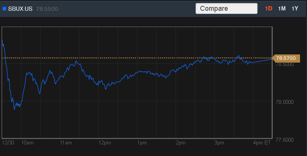Click the 10am time axis label

pyautogui.click(x=27, y=142)
